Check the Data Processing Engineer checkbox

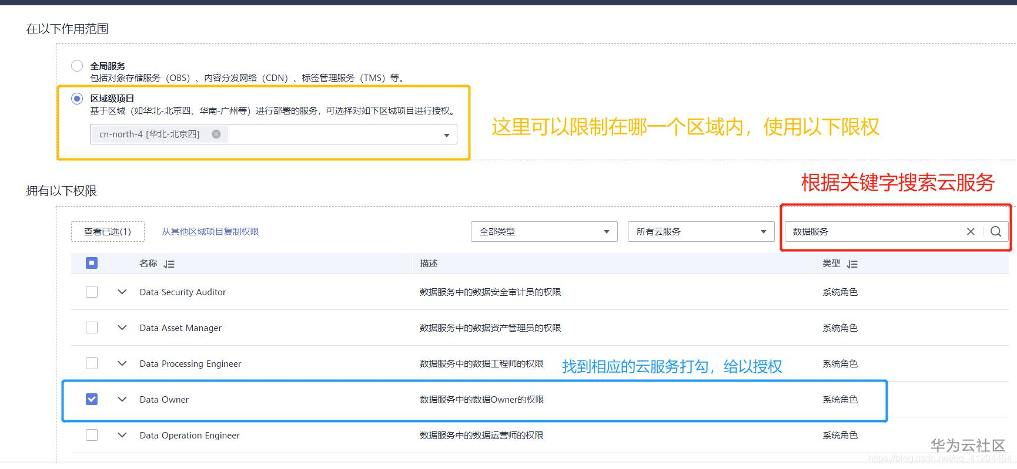92,363
